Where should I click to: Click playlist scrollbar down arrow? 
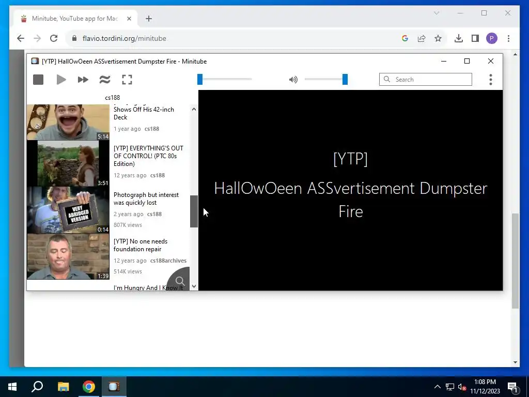(194, 286)
